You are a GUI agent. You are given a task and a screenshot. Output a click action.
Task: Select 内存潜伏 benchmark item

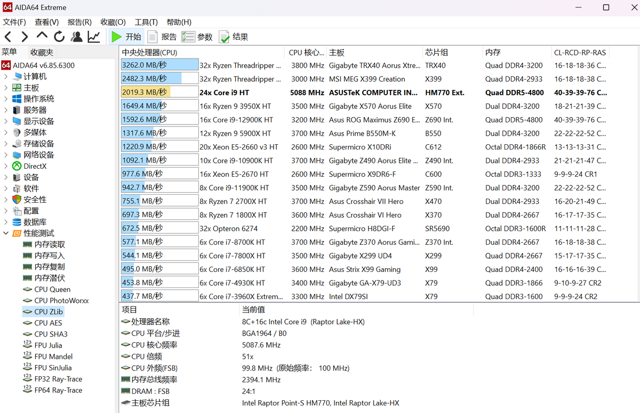point(44,278)
